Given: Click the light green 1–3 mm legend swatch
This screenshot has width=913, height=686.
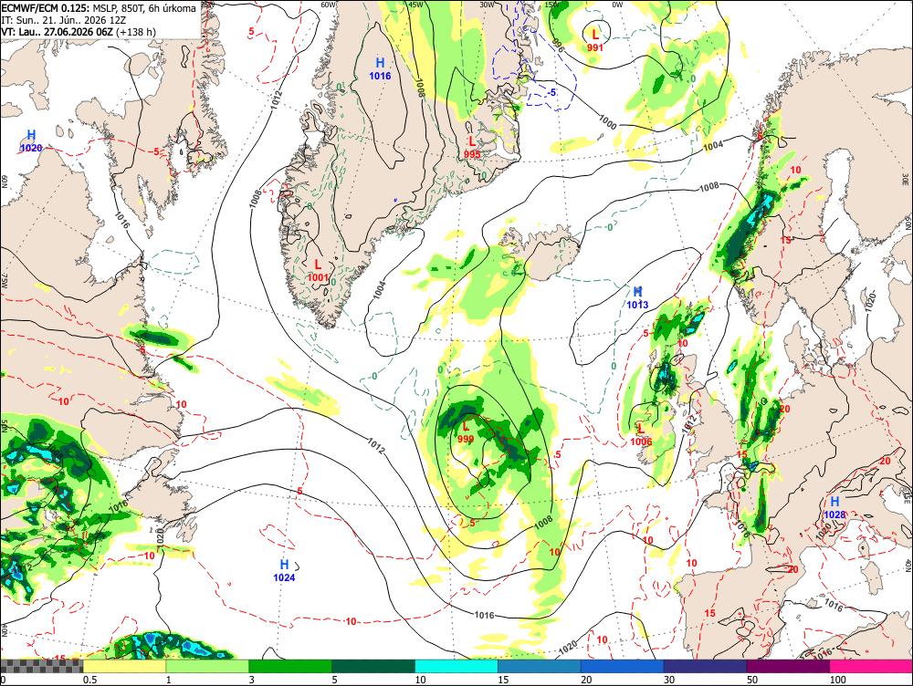Looking at the screenshot, I should pos(207,666).
